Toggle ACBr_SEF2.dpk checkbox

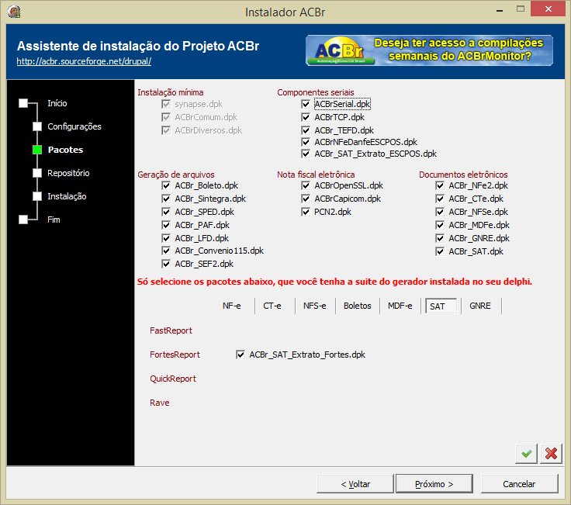pyautogui.click(x=166, y=264)
